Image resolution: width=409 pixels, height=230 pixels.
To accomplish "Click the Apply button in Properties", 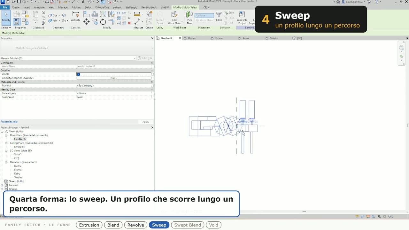I will (146, 122).
